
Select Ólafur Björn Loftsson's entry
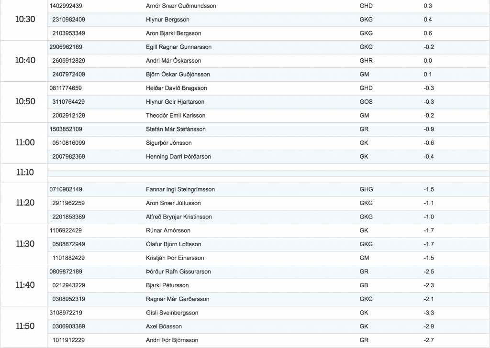(x=268, y=244)
